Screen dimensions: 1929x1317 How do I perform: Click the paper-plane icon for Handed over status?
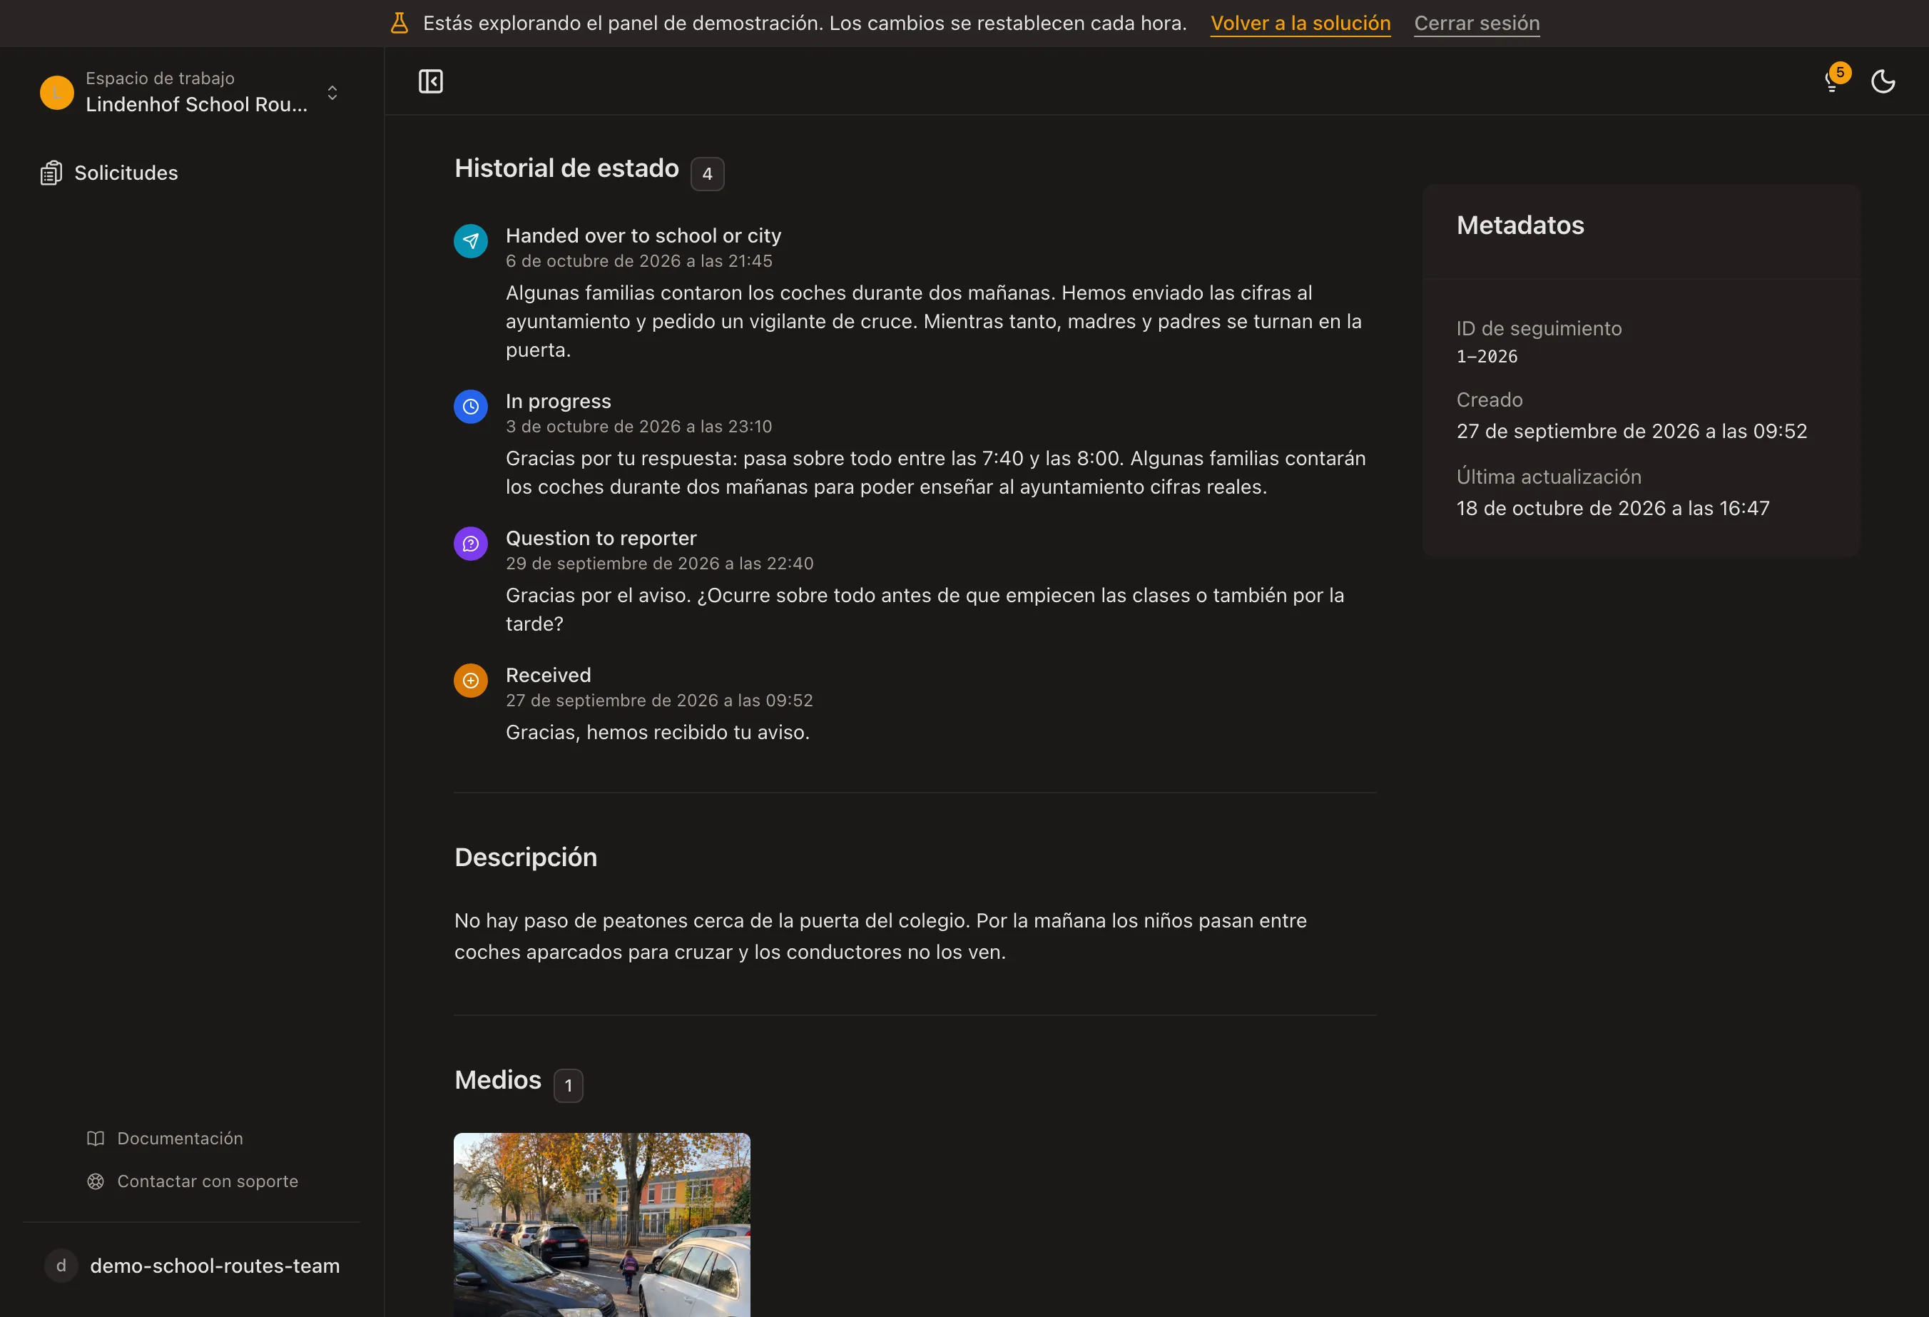[x=471, y=240]
